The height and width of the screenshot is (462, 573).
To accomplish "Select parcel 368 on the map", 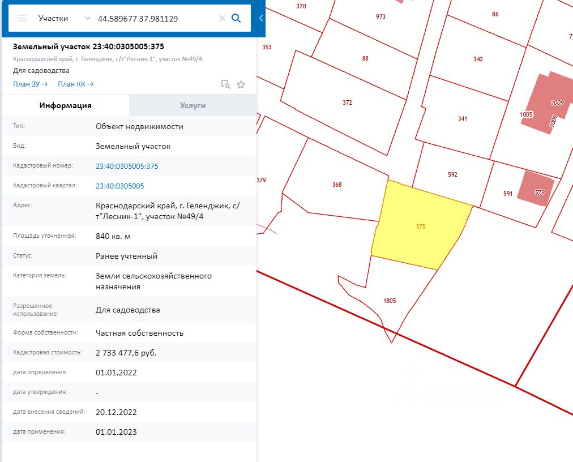I will coord(336,185).
